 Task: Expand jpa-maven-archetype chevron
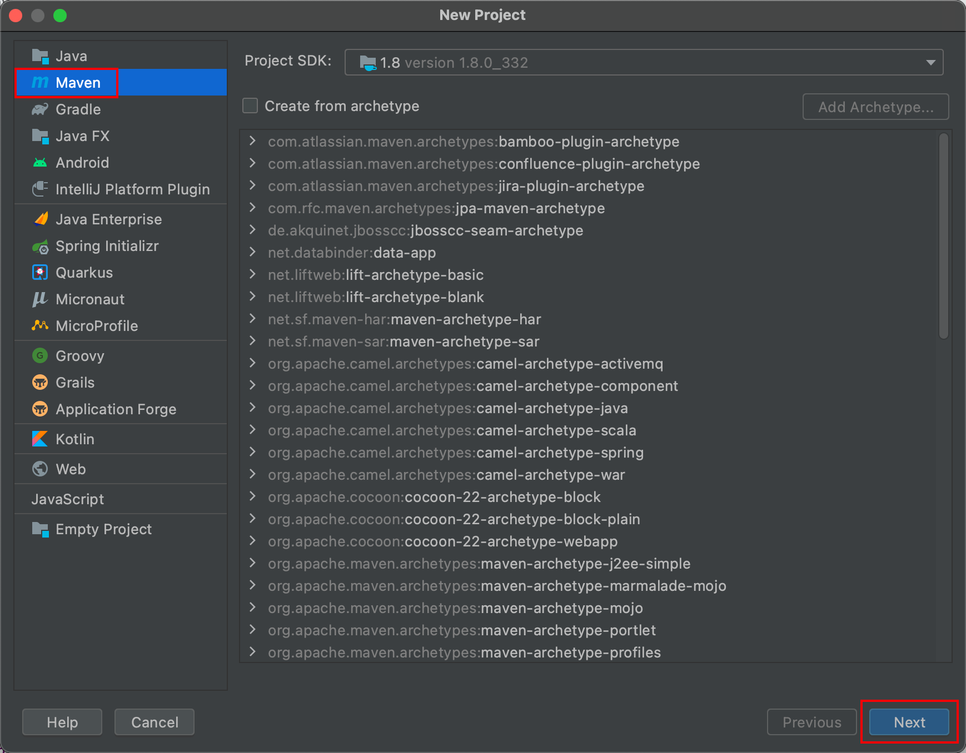click(252, 207)
